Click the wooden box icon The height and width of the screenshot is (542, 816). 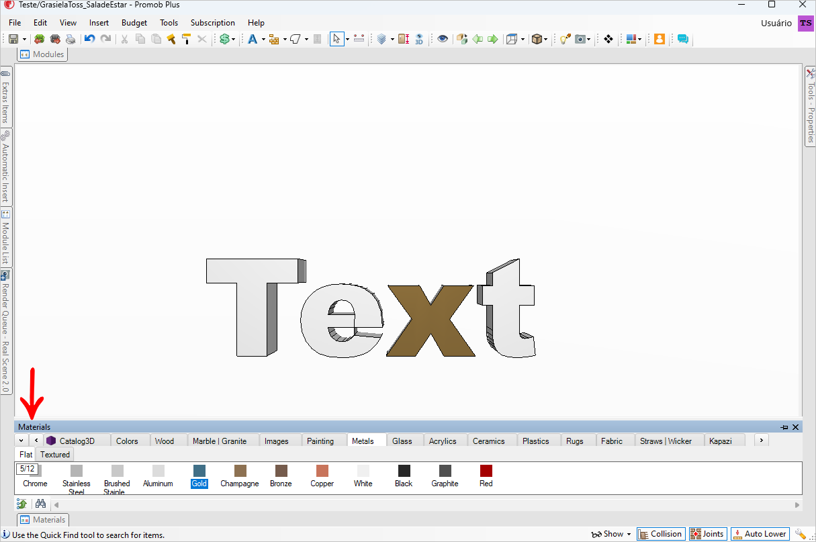(x=537, y=39)
